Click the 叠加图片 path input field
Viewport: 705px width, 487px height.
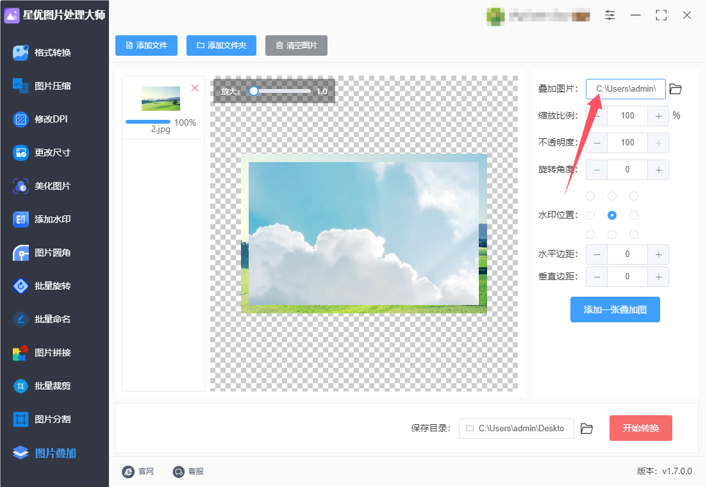[626, 89]
